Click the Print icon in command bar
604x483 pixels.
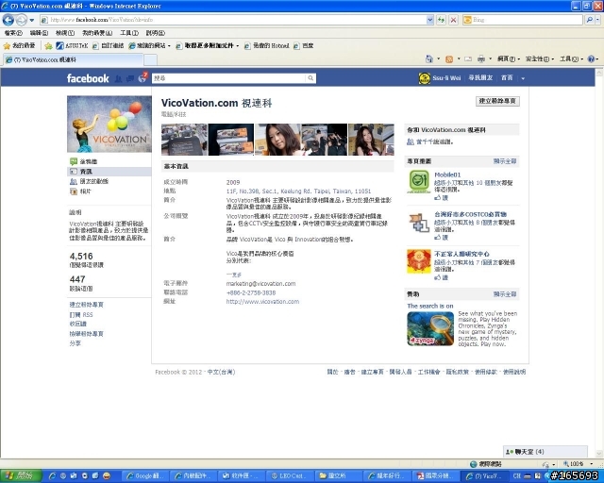pyautogui.click(x=481, y=58)
